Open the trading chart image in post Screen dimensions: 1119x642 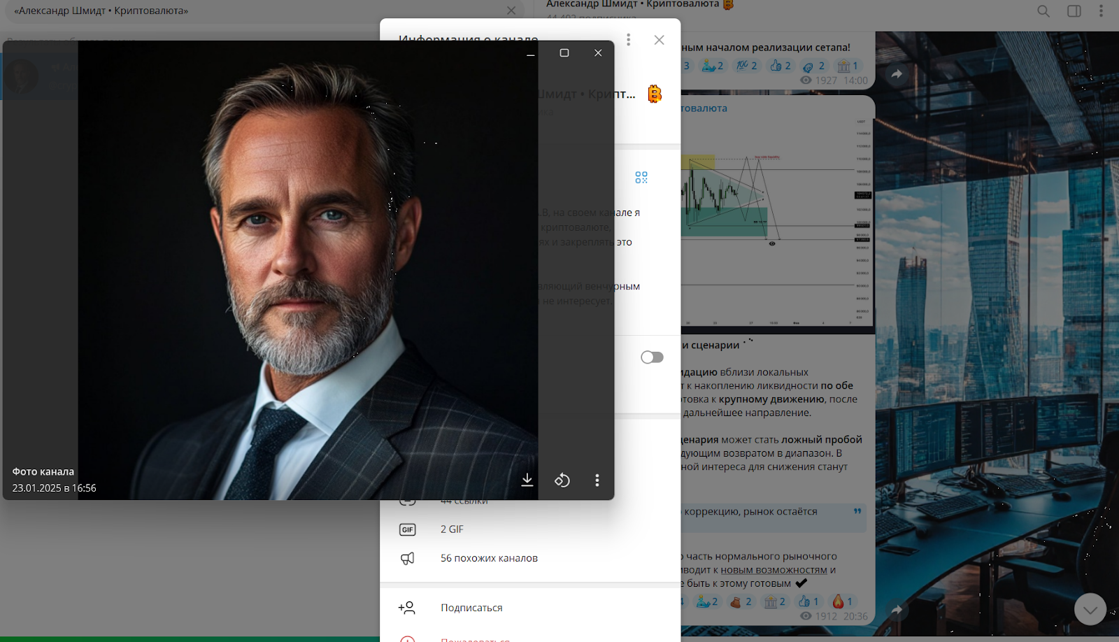[x=778, y=222]
